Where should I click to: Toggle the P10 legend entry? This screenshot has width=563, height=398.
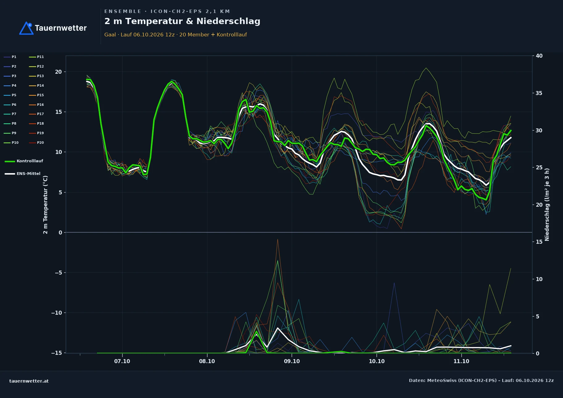tap(11, 143)
